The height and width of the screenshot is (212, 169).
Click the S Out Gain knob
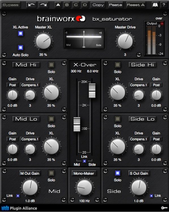click(139, 188)
